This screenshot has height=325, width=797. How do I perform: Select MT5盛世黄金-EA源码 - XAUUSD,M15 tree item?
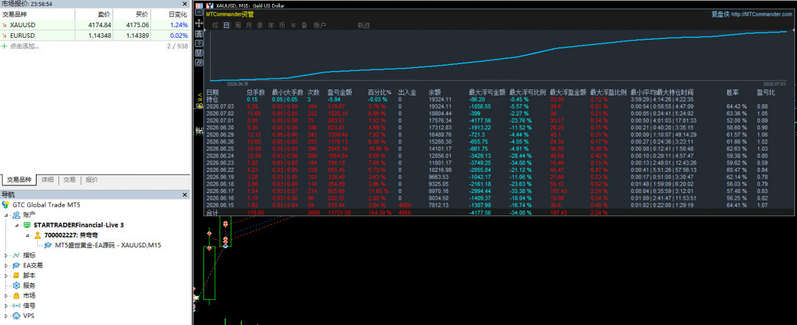pos(108,245)
